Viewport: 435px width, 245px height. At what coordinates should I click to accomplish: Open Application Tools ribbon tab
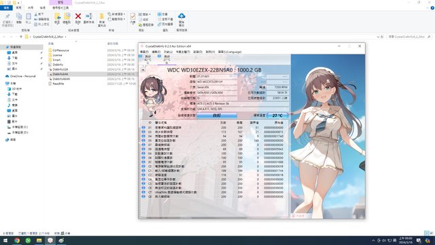click(60, 7)
